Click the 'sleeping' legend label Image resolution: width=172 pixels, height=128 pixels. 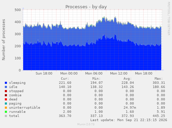[x=17, y=83]
